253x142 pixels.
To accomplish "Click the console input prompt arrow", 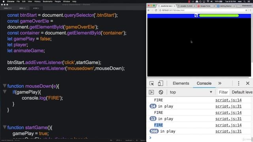I will [150, 138].
